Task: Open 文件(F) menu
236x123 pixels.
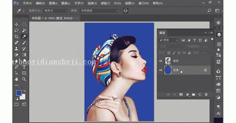Action: 27,3
